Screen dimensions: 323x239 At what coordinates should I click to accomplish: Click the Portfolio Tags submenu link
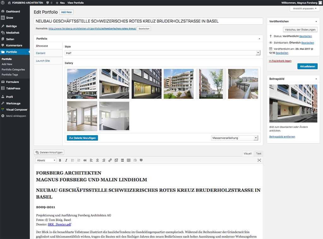click(x=10, y=75)
